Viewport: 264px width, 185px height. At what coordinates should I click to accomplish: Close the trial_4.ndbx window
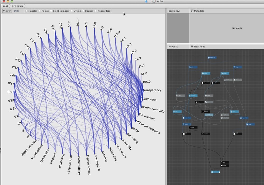[4, 1]
